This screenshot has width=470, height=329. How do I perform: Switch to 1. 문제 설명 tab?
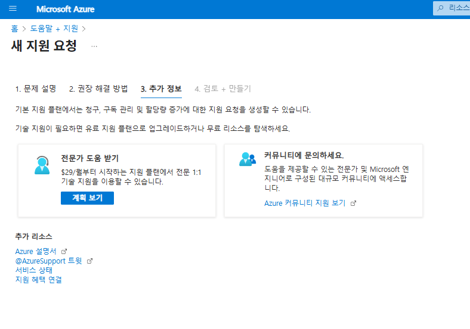coord(36,89)
